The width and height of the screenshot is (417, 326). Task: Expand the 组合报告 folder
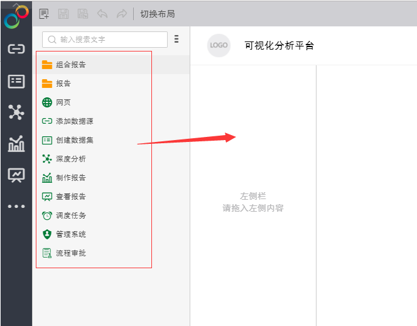pos(70,65)
